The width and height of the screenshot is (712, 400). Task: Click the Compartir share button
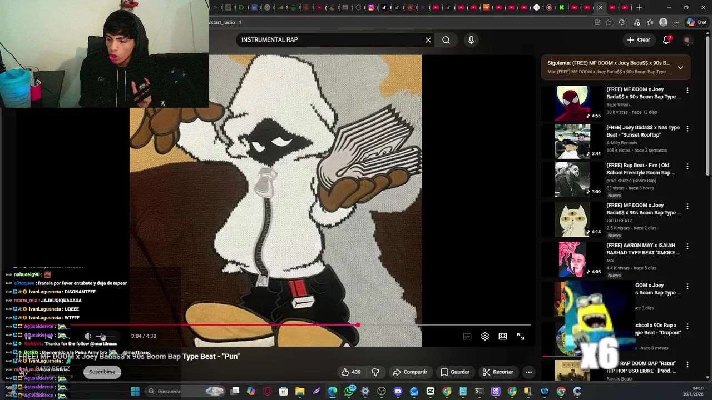tap(410, 372)
